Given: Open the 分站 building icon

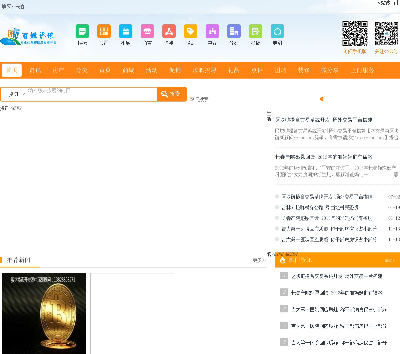Looking at the screenshot, I should pos(234,31).
